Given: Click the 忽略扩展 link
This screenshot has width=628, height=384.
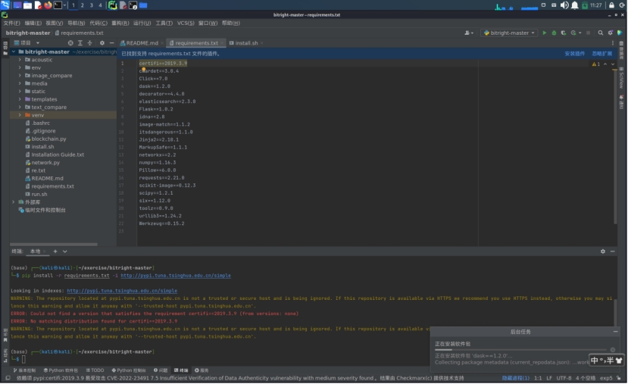Looking at the screenshot, I should pyautogui.click(x=601, y=54).
